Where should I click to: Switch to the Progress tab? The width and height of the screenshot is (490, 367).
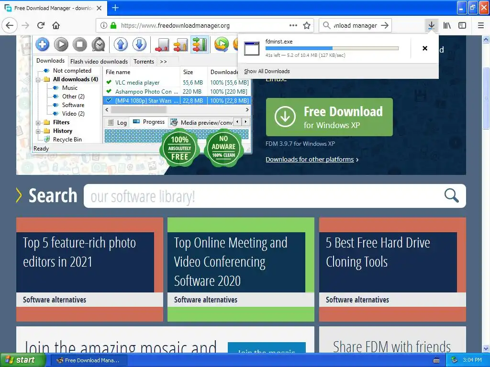[x=149, y=122]
